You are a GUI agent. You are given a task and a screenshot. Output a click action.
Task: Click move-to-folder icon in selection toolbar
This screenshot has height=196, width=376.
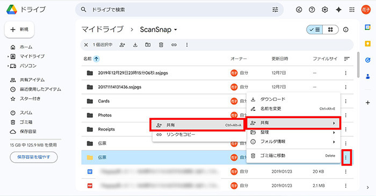coord(148,45)
